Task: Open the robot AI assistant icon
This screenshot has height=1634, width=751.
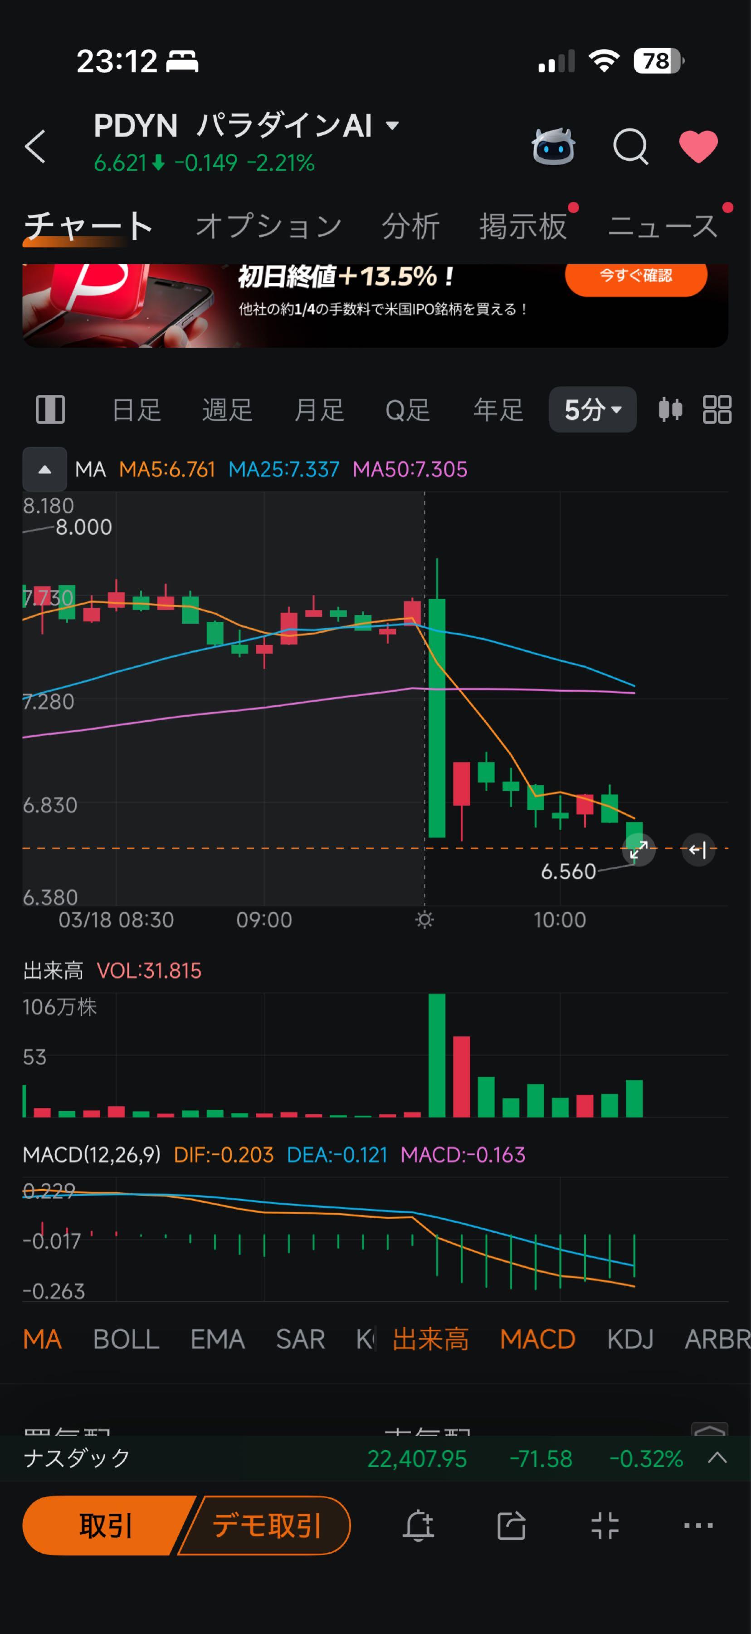Action: [553, 147]
